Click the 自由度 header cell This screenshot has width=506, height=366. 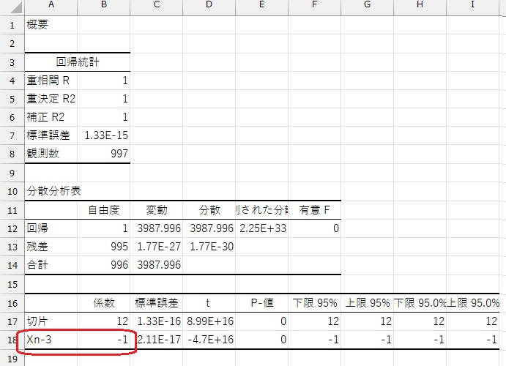(103, 210)
